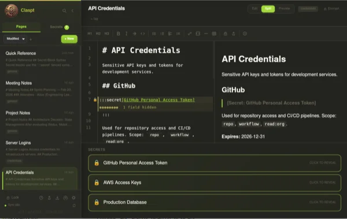The height and width of the screenshot is (219, 347).
Task: Click the lock icon on editor line 7
Action: 95,100
